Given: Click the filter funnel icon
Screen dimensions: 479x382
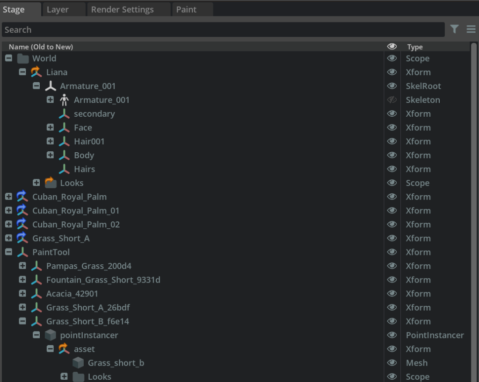Looking at the screenshot, I should [x=454, y=29].
